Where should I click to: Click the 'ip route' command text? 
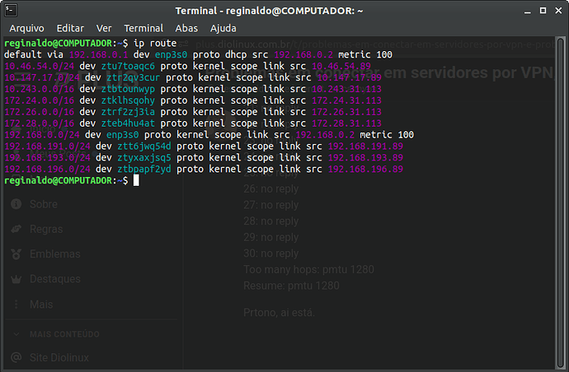click(155, 43)
